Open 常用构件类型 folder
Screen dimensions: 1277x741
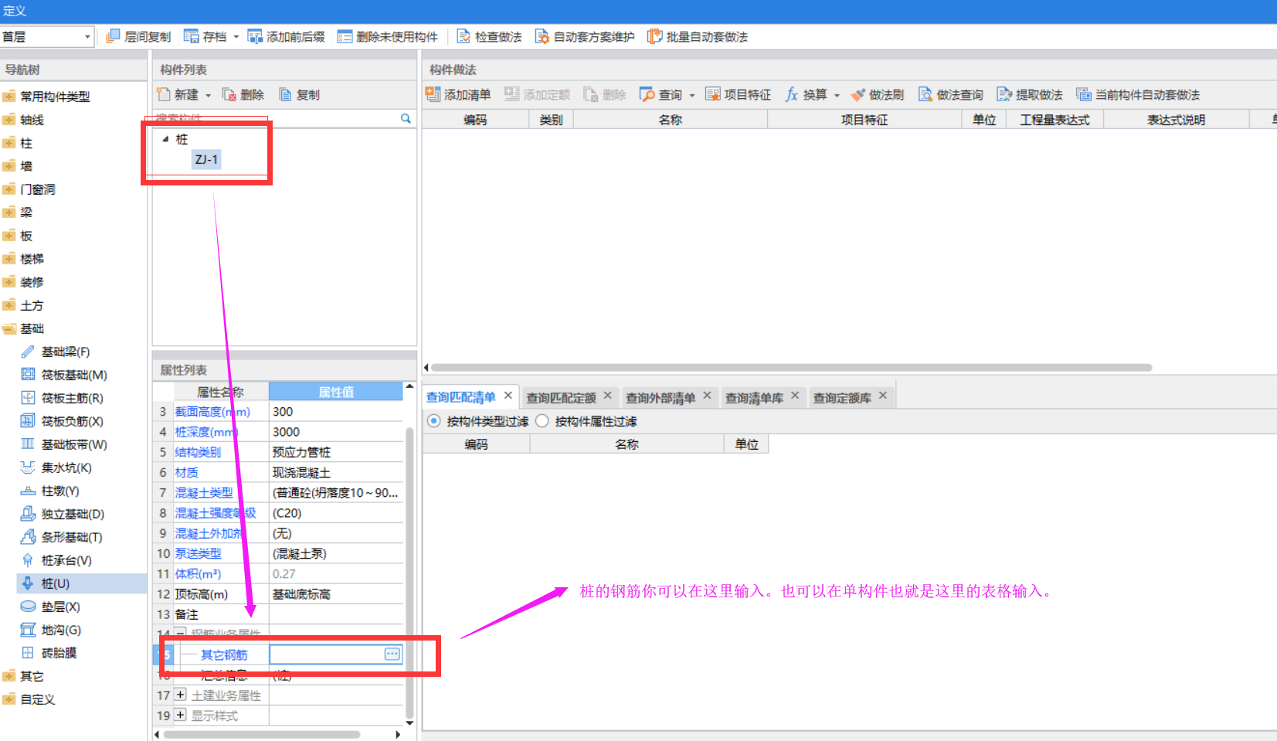tap(55, 97)
